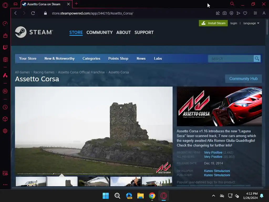
Task: Click the page vertical scrollbar
Action: click(267, 27)
